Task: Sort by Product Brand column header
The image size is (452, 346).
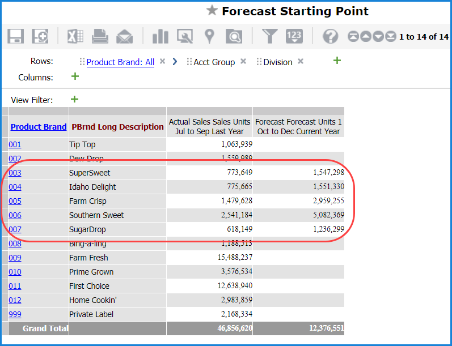Action: 39,127
